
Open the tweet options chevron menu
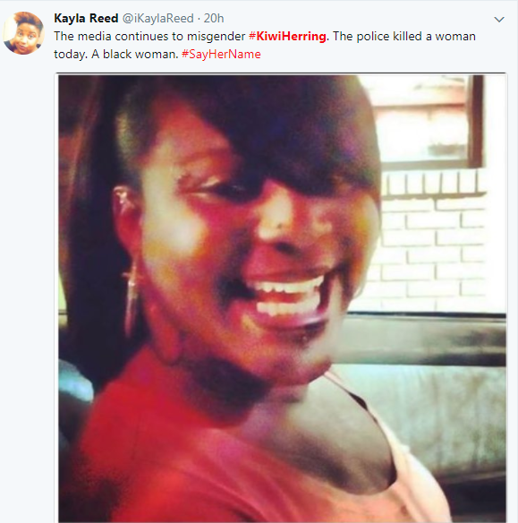pyautogui.click(x=498, y=20)
